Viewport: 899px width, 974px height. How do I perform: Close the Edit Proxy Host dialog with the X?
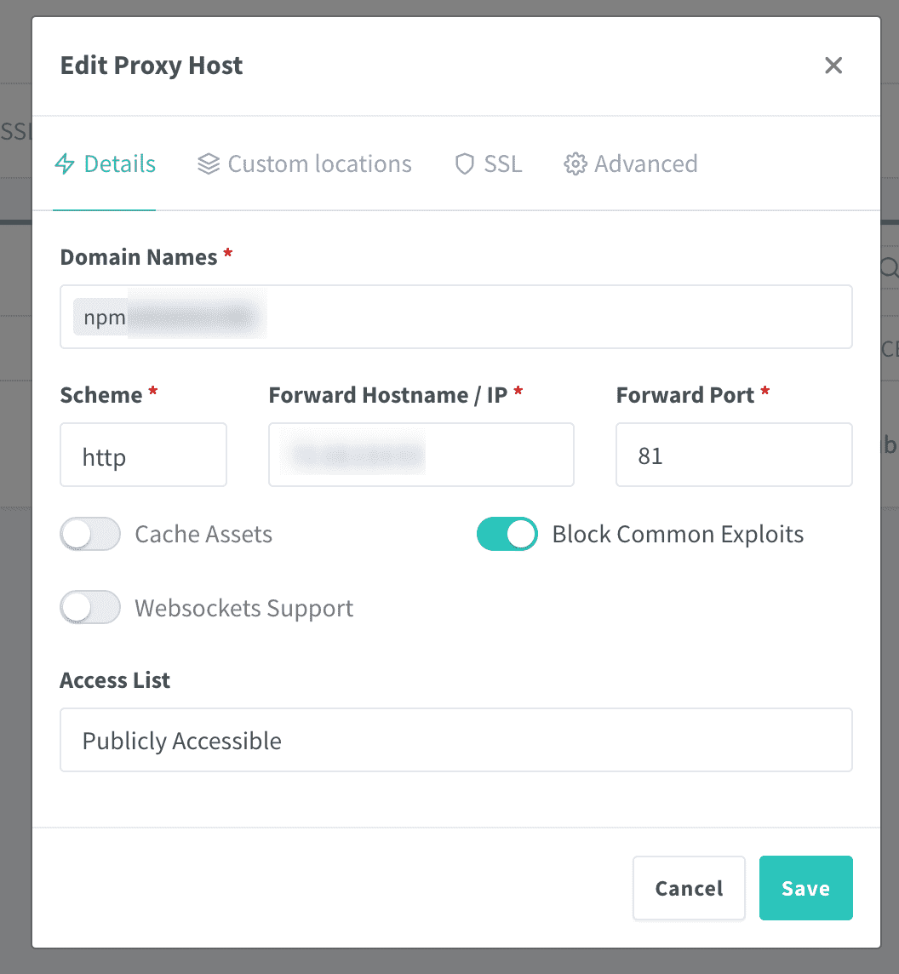(x=833, y=66)
